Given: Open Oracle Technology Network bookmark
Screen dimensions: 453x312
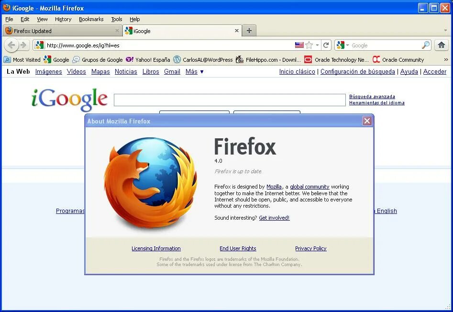Looking at the screenshot, I should [337, 60].
